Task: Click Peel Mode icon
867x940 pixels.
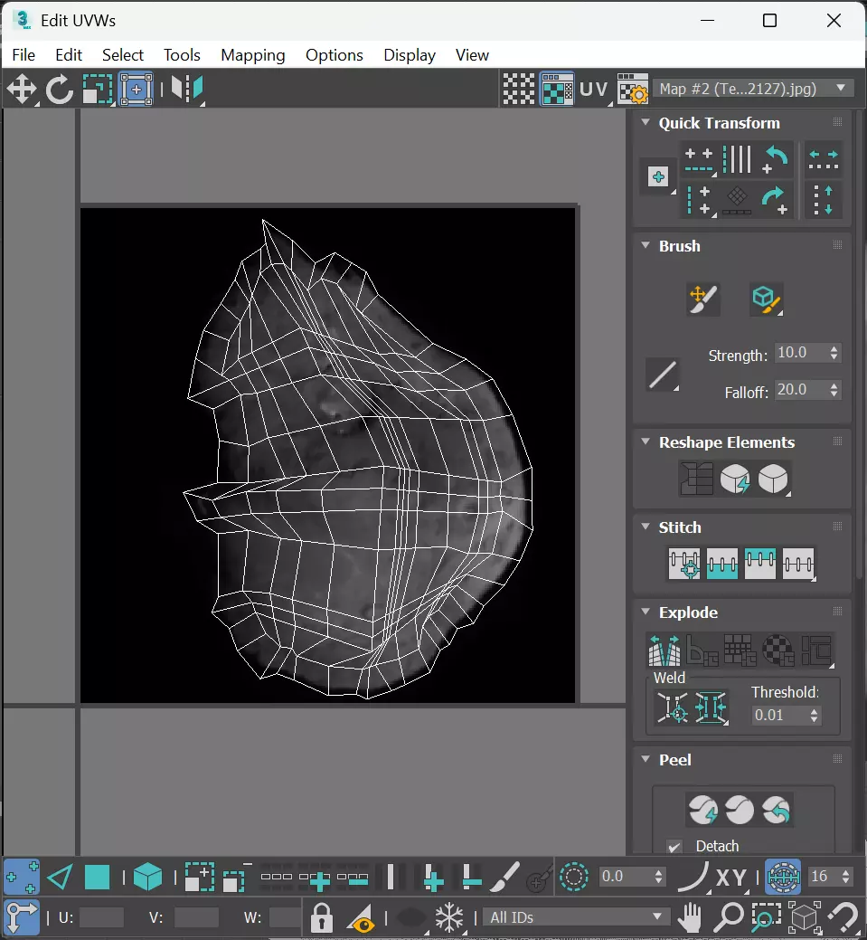Action: [740, 811]
